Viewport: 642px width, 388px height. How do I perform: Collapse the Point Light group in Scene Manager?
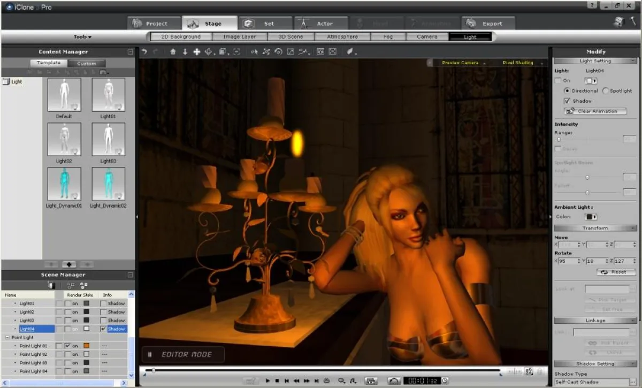pyautogui.click(x=6, y=338)
